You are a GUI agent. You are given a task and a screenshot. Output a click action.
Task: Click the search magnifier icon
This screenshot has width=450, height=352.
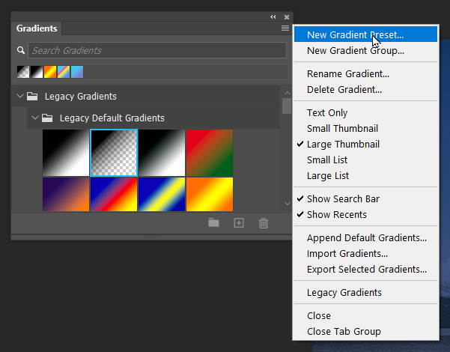tap(21, 50)
